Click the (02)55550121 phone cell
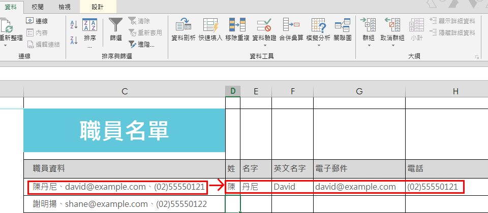This screenshot has height=213, width=488. (x=447, y=187)
